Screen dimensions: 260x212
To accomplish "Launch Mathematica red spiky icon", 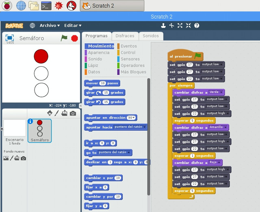I will click(58, 6).
